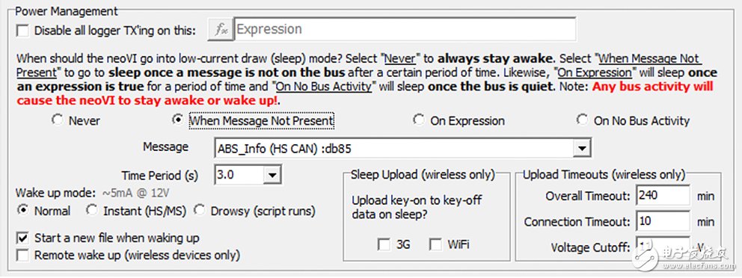
Task: Select When Message Not Present option
Action: [x=178, y=120]
